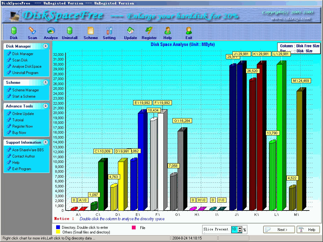The height and width of the screenshot is (242, 323).
Task: Click the "M:\ 24,469" data label
Action: coord(301,81)
